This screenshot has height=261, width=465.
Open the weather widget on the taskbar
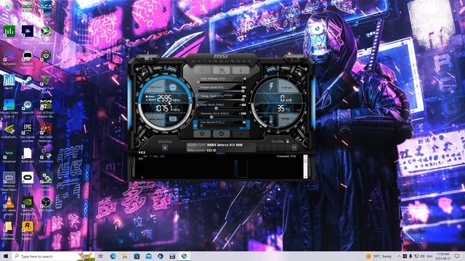(x=379, y=256)
